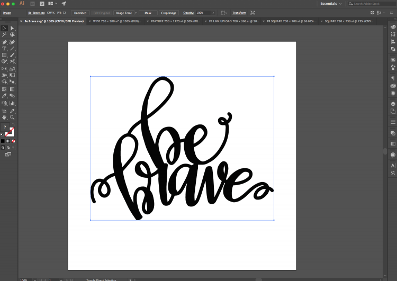Select the Zoom magnifier tool
397x281 pixels.
point(12,117)
